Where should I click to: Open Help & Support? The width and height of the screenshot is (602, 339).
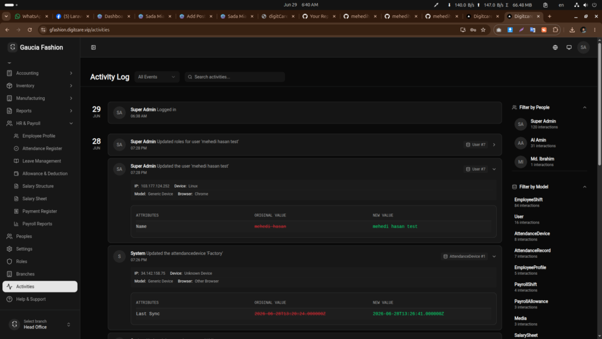click(x=40, y=299)
